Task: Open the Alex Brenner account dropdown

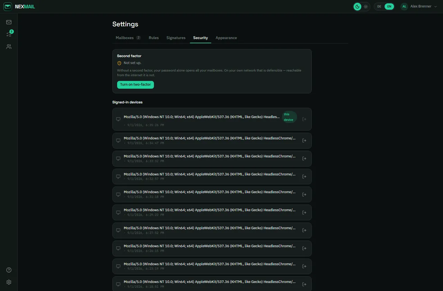Action: pyautogui.click(x=419, y=7)
